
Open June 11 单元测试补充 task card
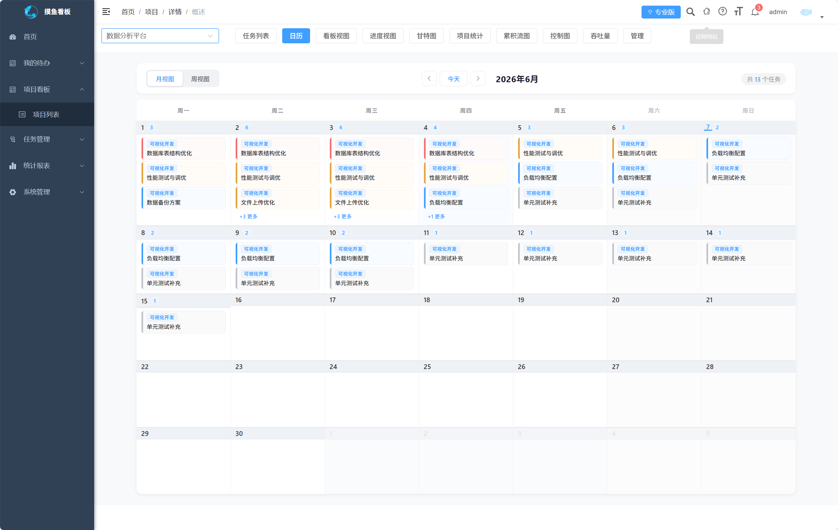click(466, 254)
